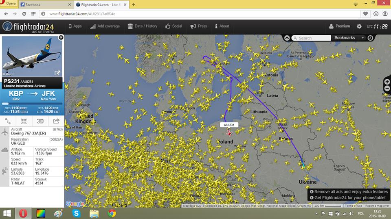391x219 pixels.
Task: Open a new browser tab
Action: [x=134, y=5]
